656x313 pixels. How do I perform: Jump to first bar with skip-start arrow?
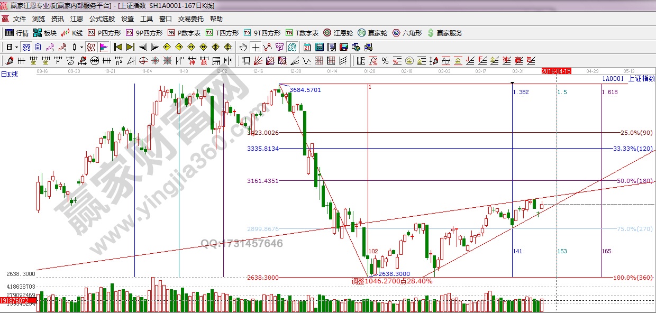pyautogui.click(x=119, y=47)
